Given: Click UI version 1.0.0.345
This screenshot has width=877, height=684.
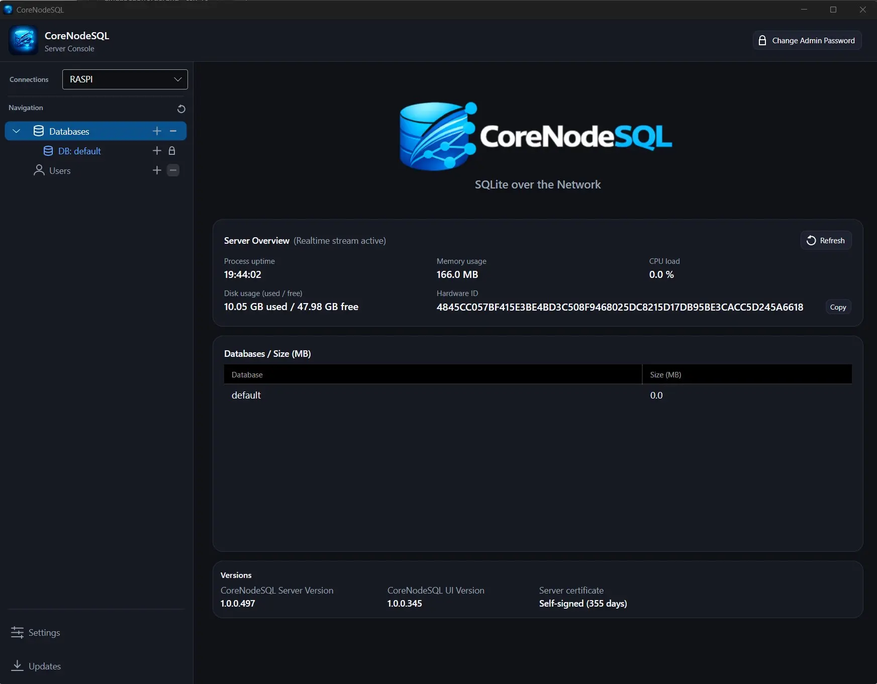Looking at the screenshot, I should tap(405, 604).
